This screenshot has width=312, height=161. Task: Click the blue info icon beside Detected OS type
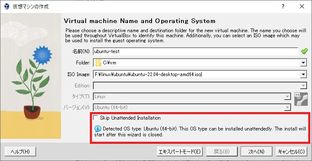point(98,129)
